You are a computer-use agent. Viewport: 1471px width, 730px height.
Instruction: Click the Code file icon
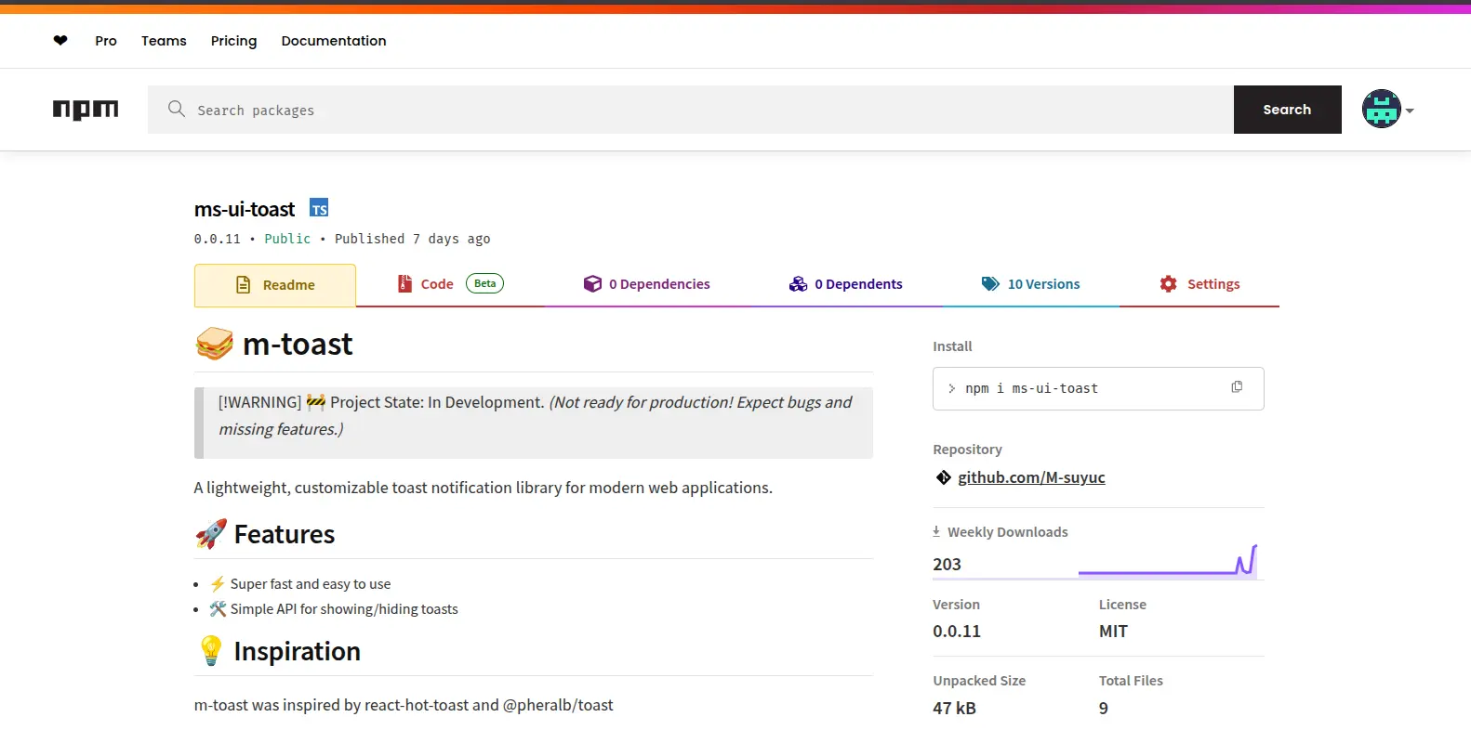point(404,283)
